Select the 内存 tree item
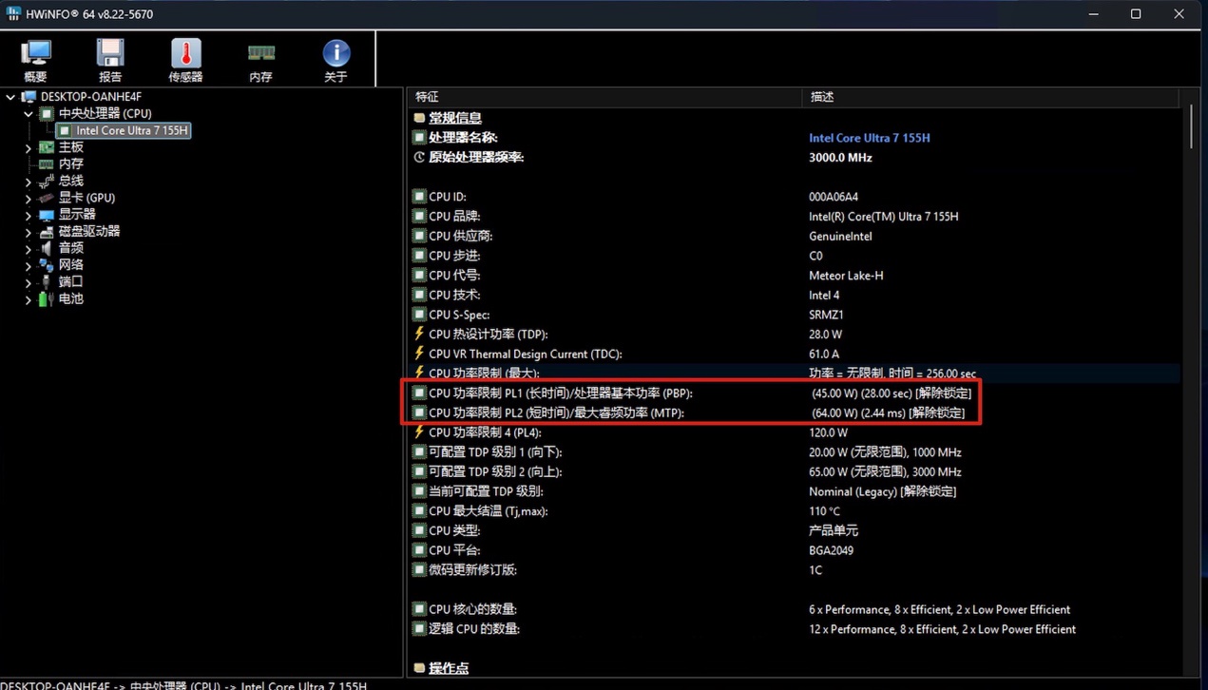 pos(71,163)
